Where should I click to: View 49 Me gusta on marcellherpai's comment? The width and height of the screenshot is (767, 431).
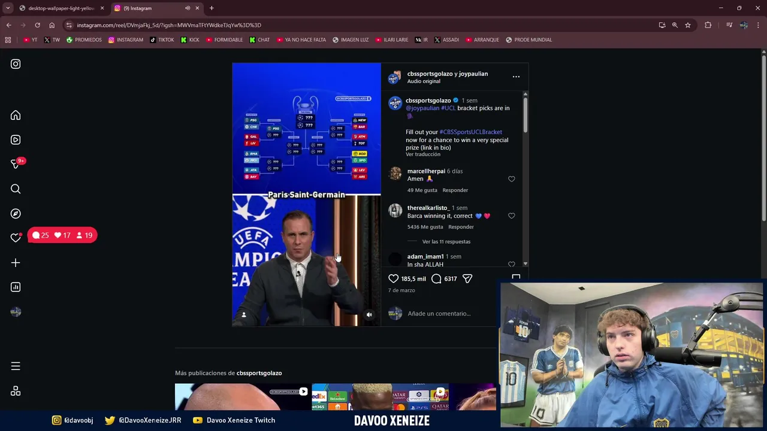click(x=422, y=190)
